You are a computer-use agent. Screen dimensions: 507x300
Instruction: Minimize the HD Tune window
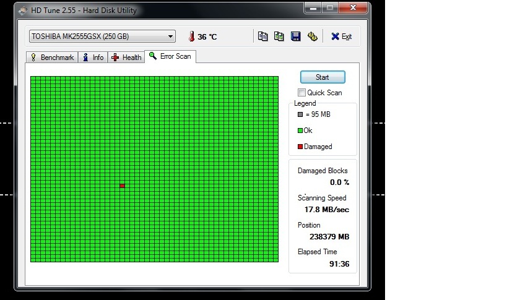[313, 8]
